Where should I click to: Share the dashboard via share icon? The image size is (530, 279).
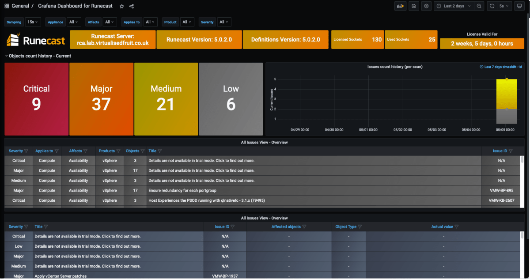pos(132,6)
